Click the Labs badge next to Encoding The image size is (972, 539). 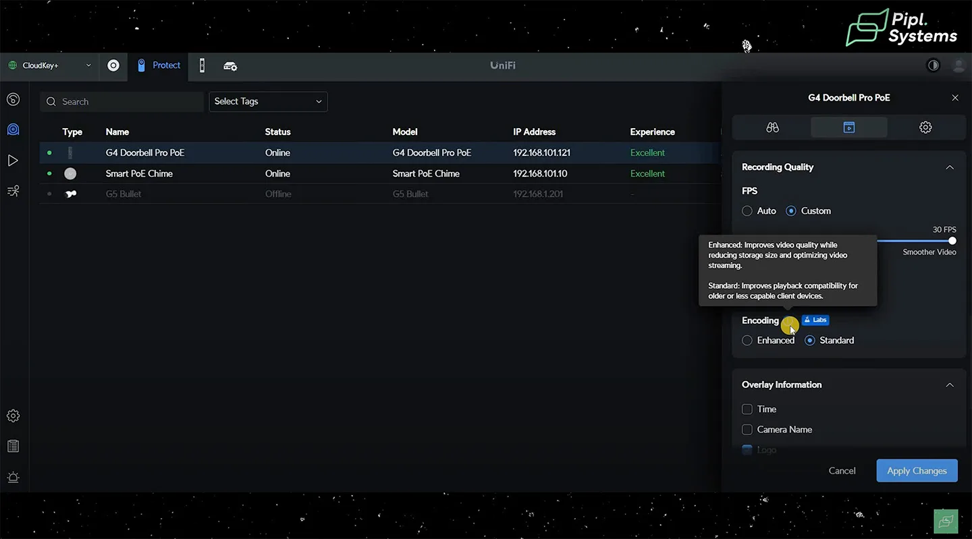815,320
